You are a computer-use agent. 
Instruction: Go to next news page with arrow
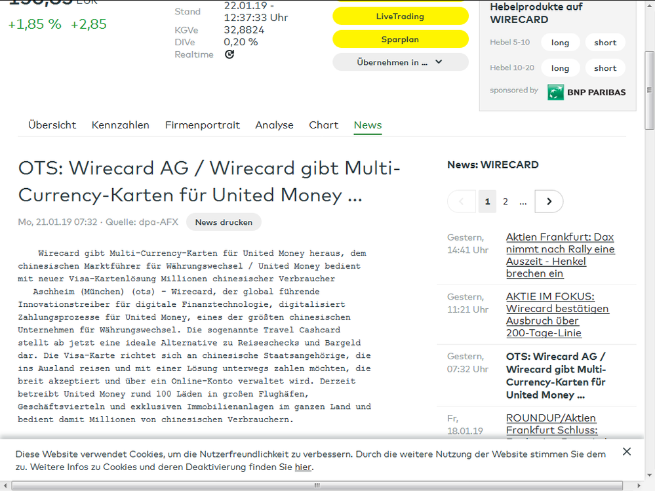coord(548,201)
